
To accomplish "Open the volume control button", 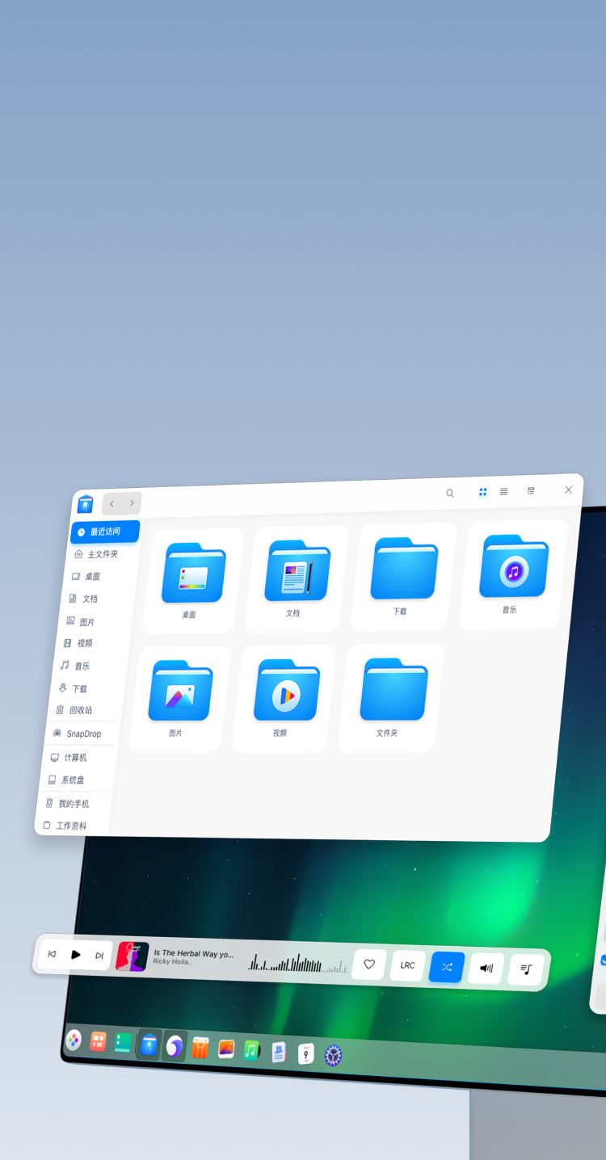I will 486,968.
